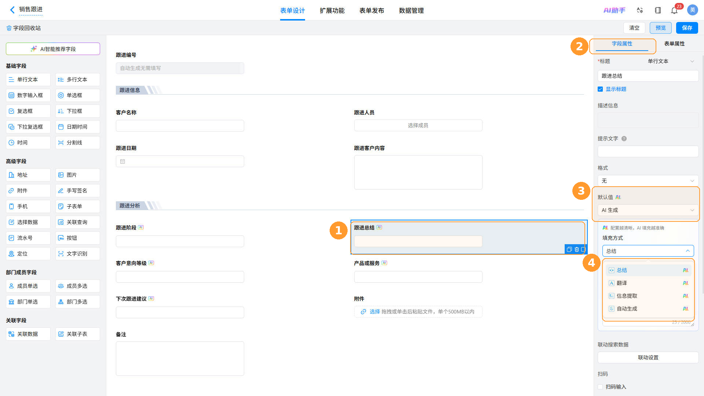The height and width of the screenshot is (396, 704).
Task: Open the 字段属性 tab
Action: [622, 44]
